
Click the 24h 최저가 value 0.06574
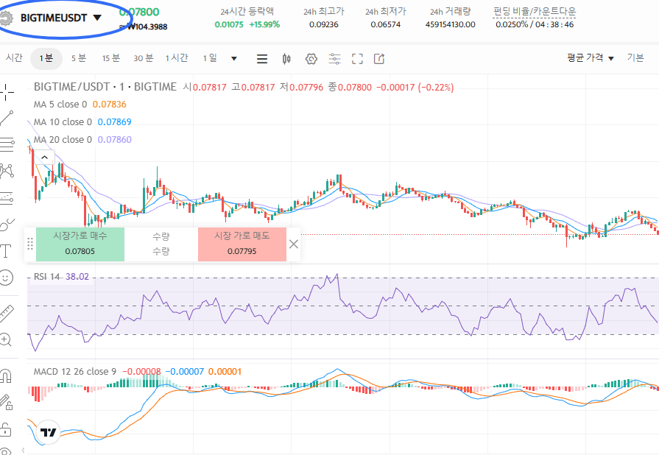385,25
